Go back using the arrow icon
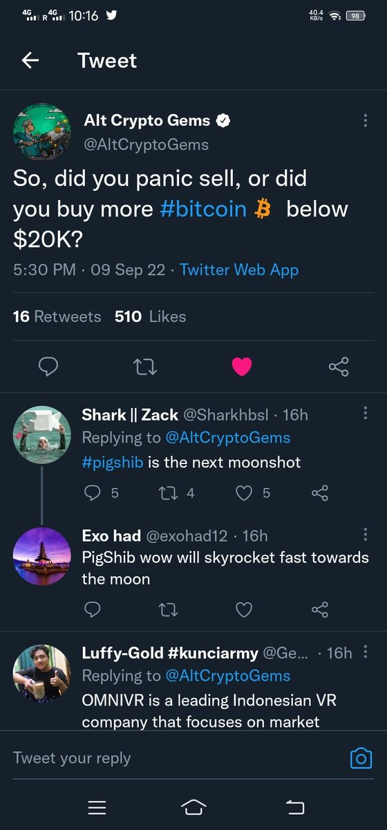 (30, 60)
